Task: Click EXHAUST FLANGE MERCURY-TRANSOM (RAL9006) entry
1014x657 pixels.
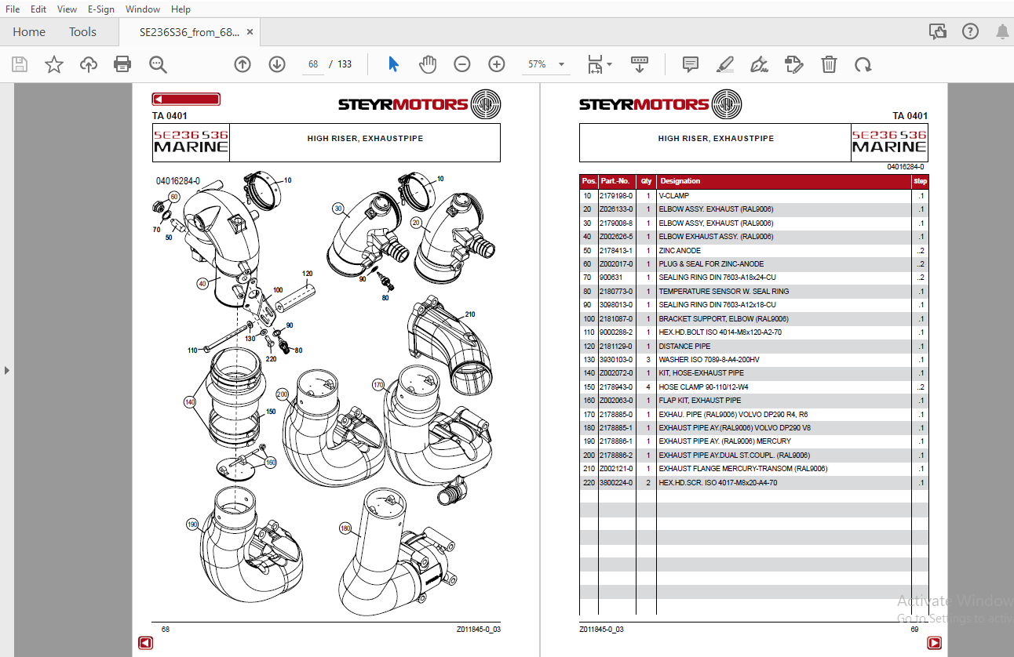Action: tap(743, 469)
